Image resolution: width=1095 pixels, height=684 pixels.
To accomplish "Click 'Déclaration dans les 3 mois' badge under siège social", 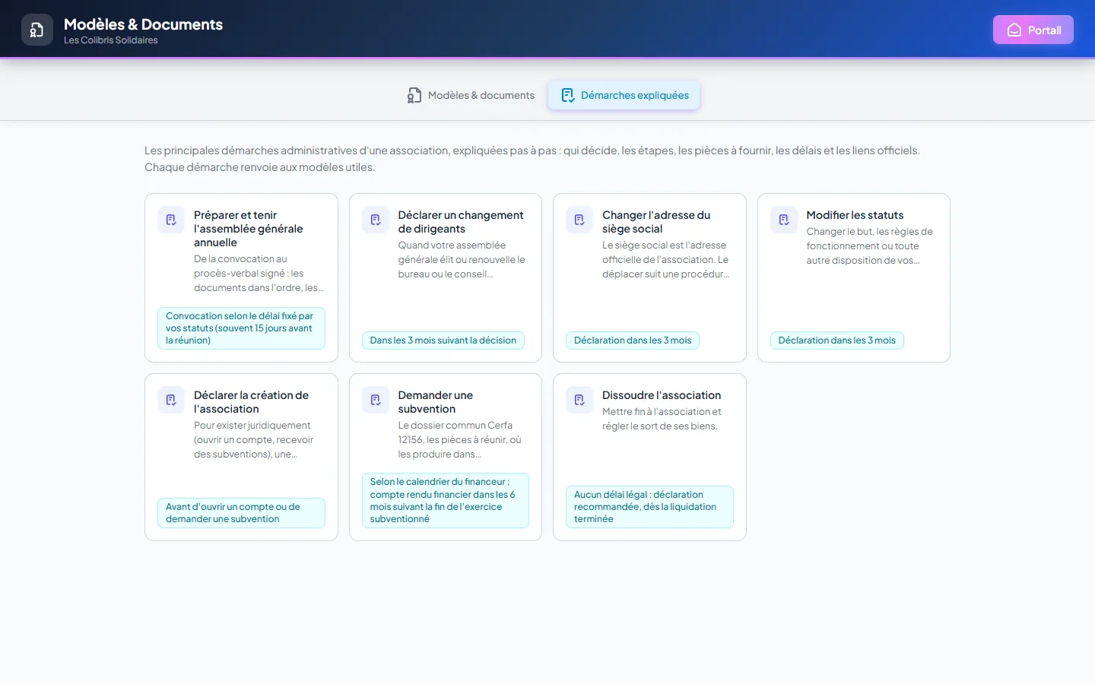I will click(x=633, y=340).
